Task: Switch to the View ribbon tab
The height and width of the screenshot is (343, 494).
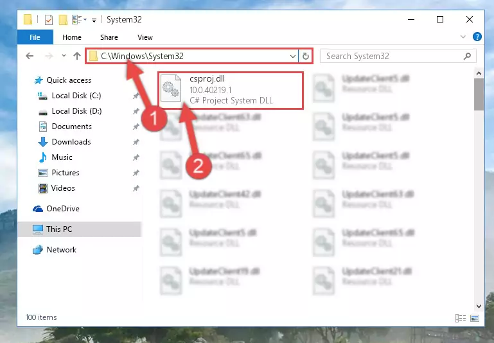Action: tap(145, 37)
